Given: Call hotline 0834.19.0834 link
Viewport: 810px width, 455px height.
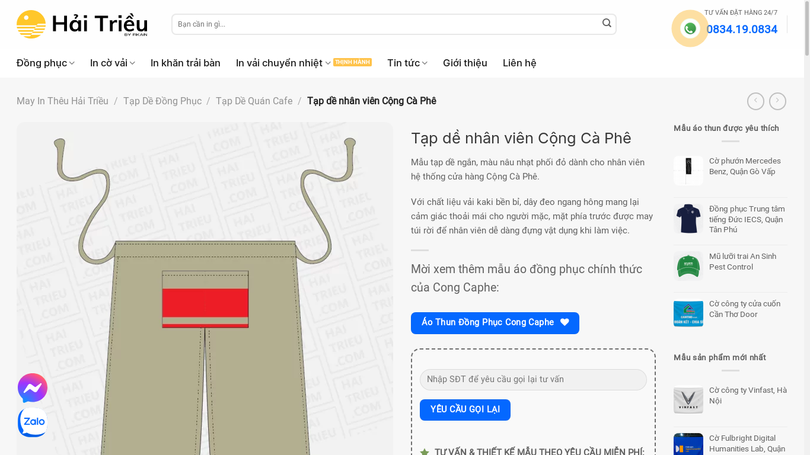Looking at the screenshot, I should coord(742,30).
